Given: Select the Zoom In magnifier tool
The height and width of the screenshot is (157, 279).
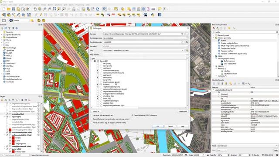Looking at the screenshot, I should tap(44, 9).
